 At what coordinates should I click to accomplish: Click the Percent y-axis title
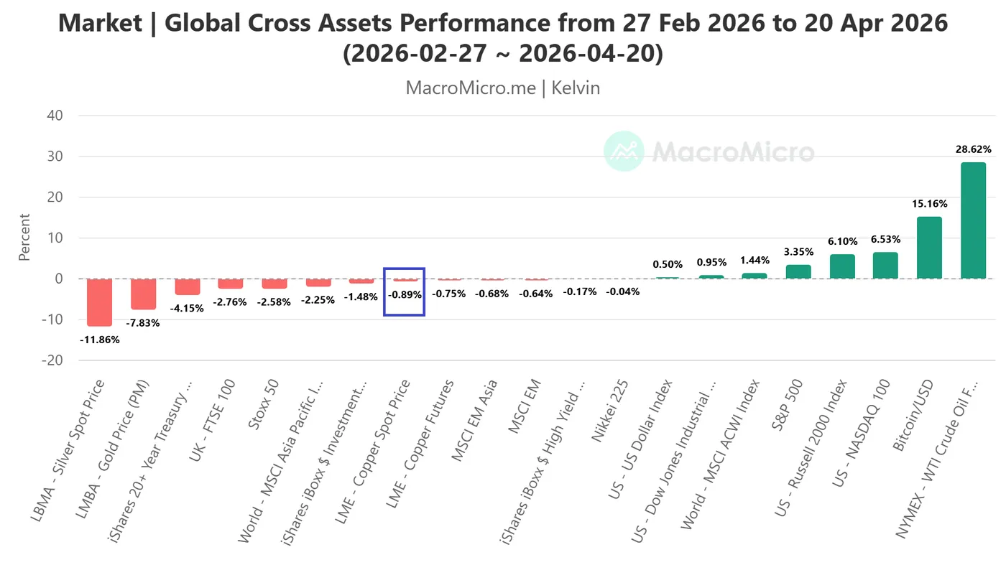tap(24, 238)
